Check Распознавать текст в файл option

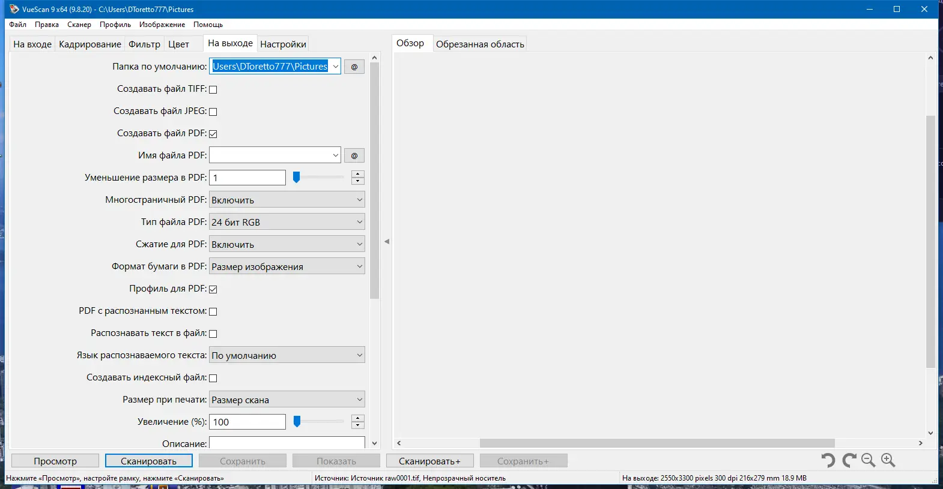click(x=213, y=334)
